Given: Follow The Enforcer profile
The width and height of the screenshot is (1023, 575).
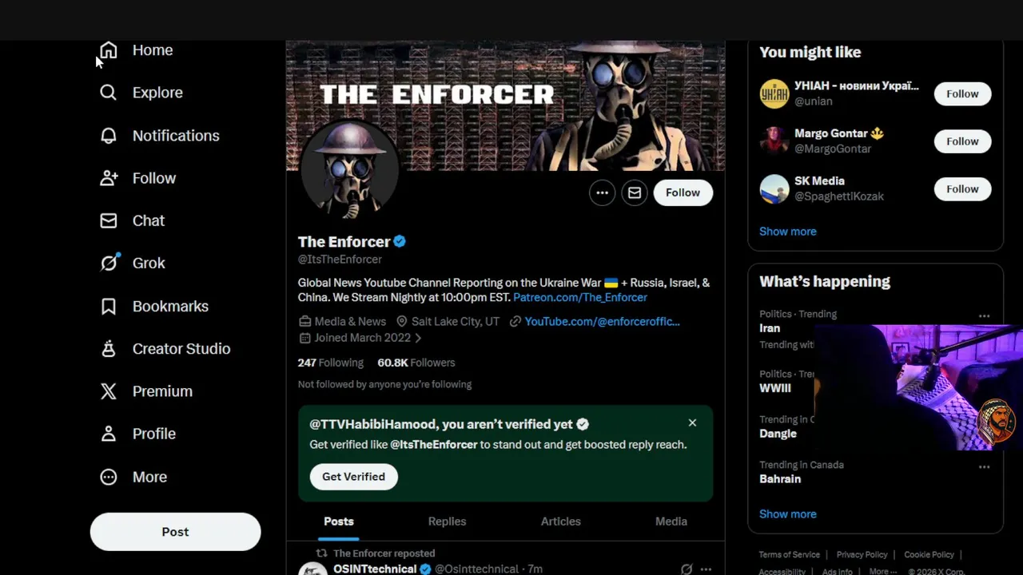Looking at the screenshot, I should [x=683, y=192].
